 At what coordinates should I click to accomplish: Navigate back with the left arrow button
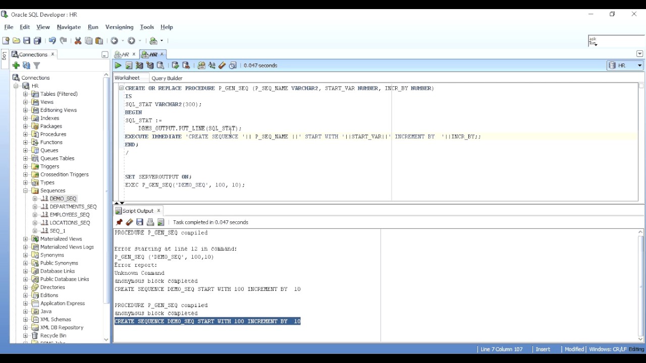point(115,41)
